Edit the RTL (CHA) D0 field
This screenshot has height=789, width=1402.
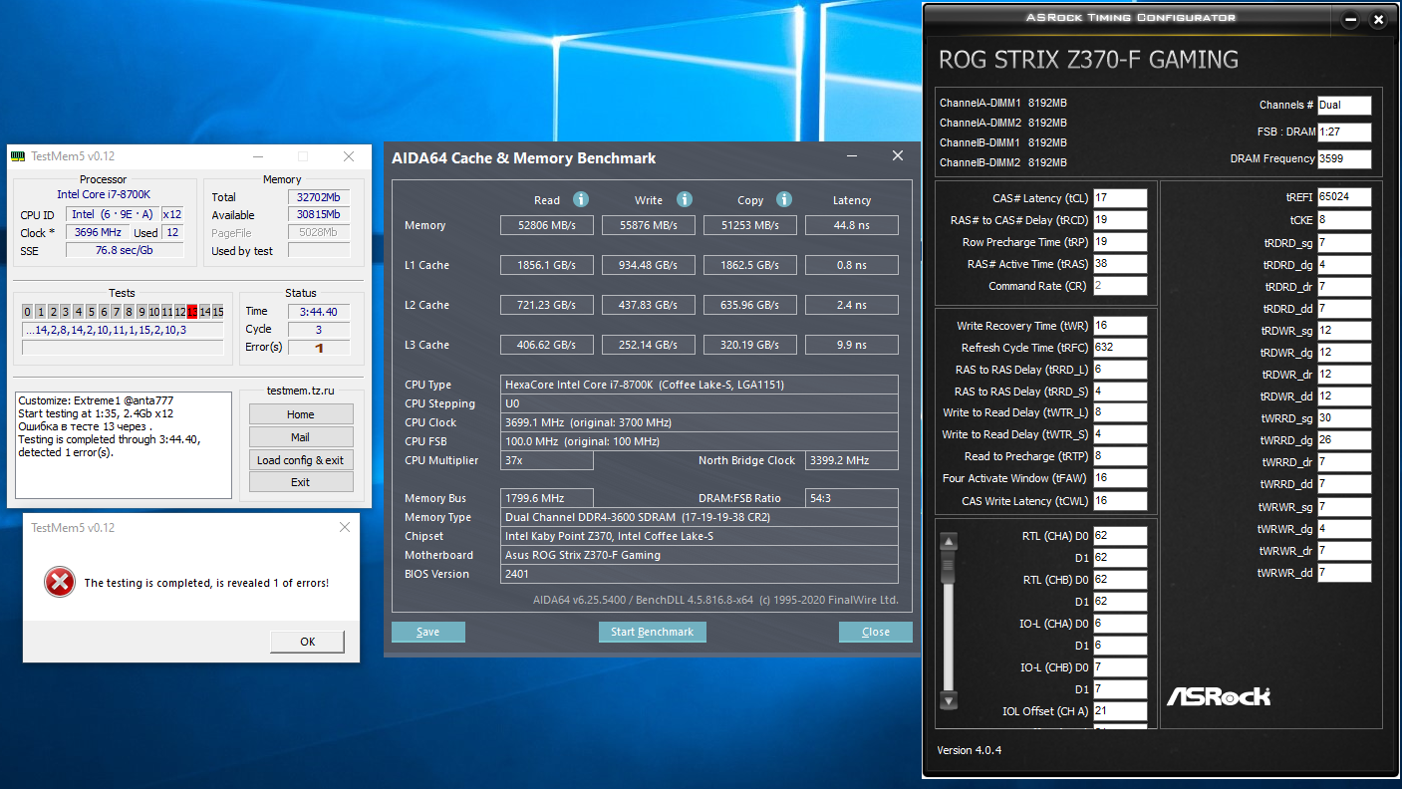pyautogui.click(x=1120, y=536)
